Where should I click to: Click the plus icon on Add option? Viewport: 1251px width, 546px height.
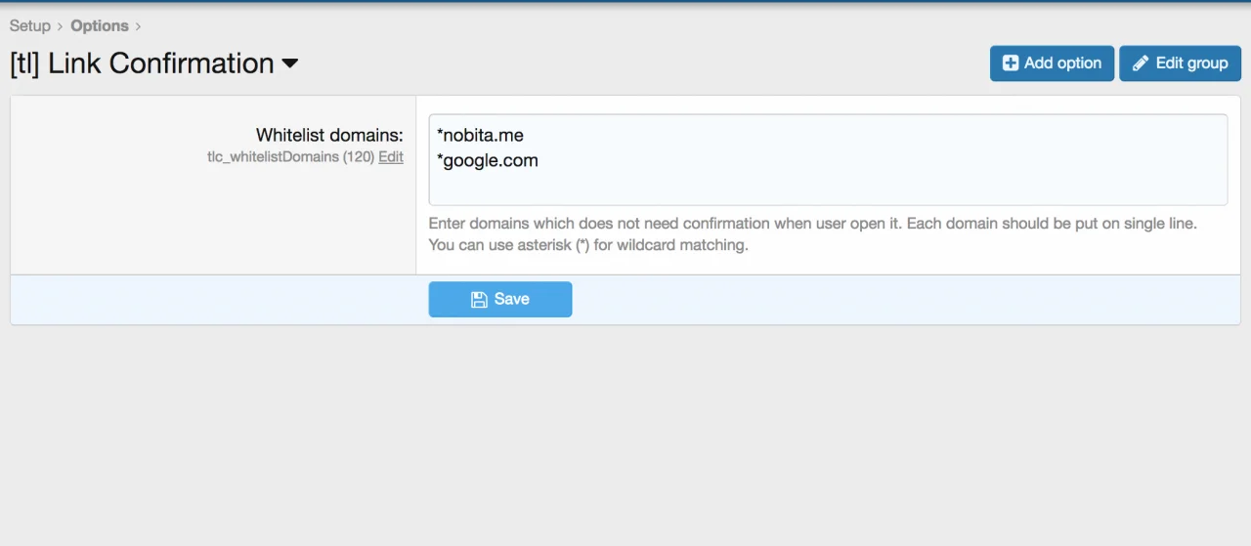(x=1011, y=63)
